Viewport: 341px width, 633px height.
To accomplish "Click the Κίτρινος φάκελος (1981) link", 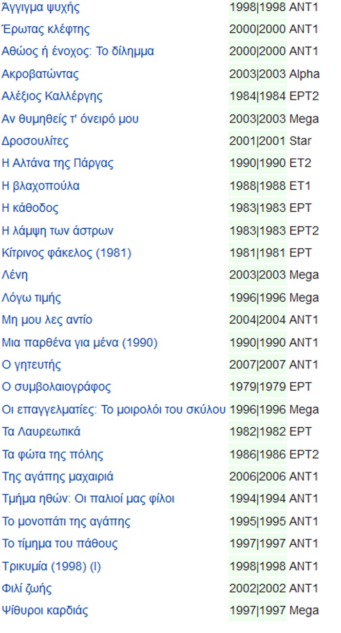I will 66,253.
